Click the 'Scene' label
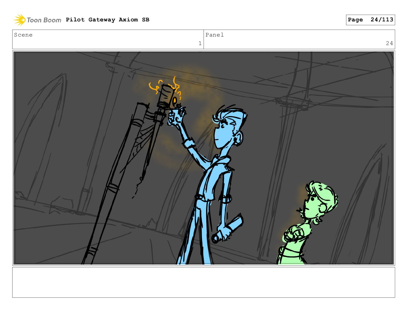This screenshot has width=408, height=315. [x=23, y=35]
